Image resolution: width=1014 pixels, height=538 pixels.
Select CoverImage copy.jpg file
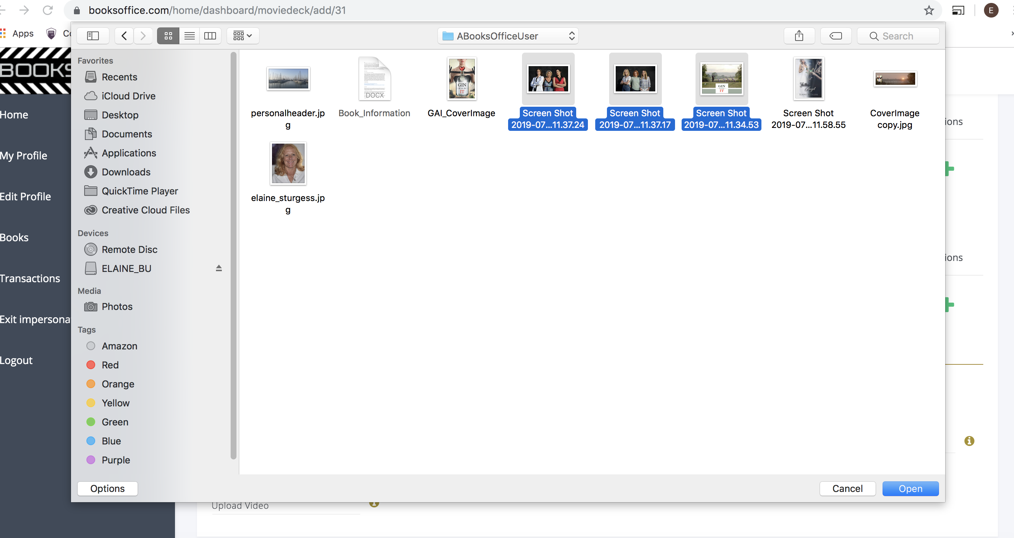click(x=895, y=79)
